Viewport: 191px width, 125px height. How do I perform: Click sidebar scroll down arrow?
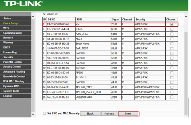33,114
